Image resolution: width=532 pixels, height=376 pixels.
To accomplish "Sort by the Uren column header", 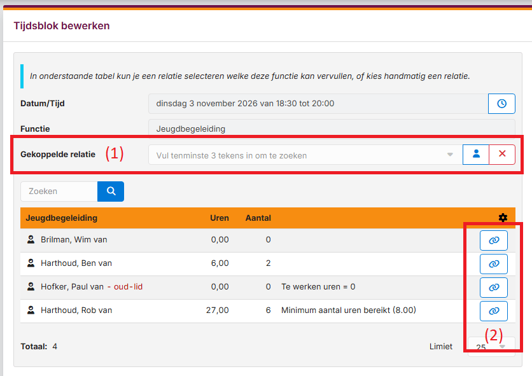I will 219,218.
